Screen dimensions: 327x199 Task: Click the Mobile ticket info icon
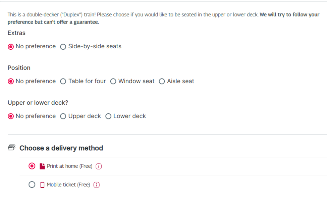pyautogui.click(x=96, y=185)
